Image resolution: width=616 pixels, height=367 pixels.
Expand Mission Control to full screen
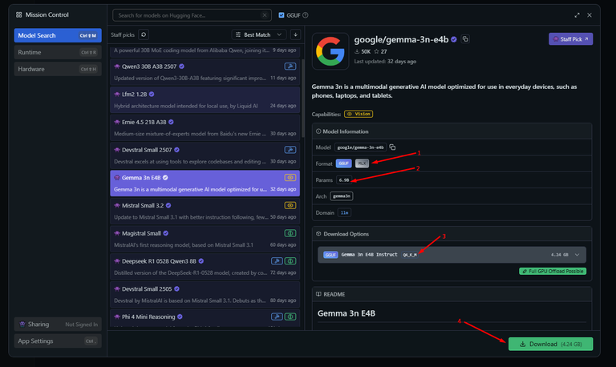pyautogui.click(x=577, y=15)
